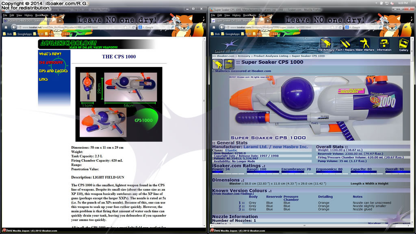Follow the Armoury breadcrumb link

click(244, 56)
